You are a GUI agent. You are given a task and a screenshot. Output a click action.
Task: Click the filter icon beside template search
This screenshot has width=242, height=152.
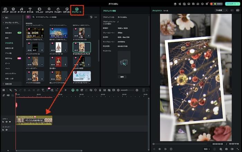point(91,17)
